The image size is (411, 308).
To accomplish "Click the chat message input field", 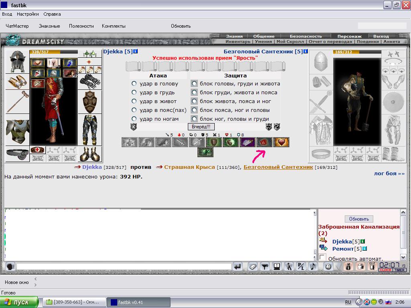I will (x=124, y=267).
